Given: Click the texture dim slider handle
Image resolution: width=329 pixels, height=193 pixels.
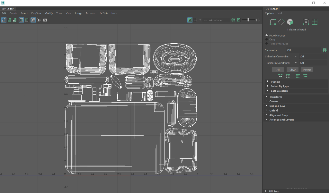Looking at the screenshot, I should click(248, 20).
